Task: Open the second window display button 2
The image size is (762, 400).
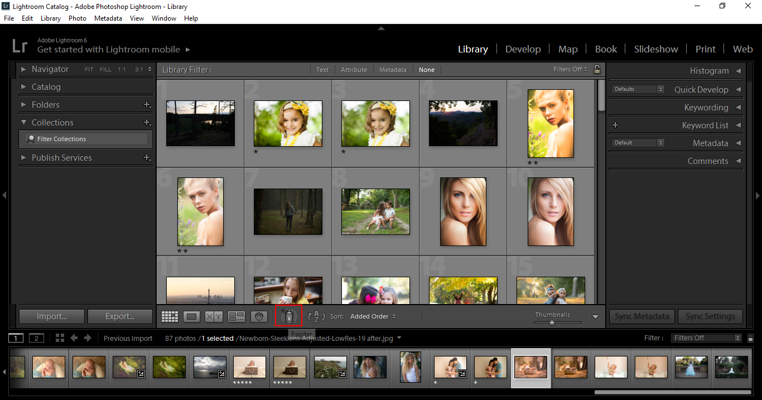Action: point(37,338)
